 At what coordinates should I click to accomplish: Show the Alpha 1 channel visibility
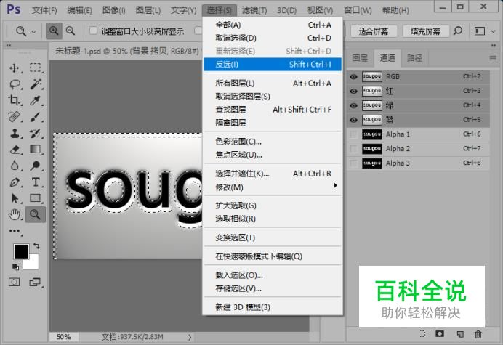[x=353, y=134]
